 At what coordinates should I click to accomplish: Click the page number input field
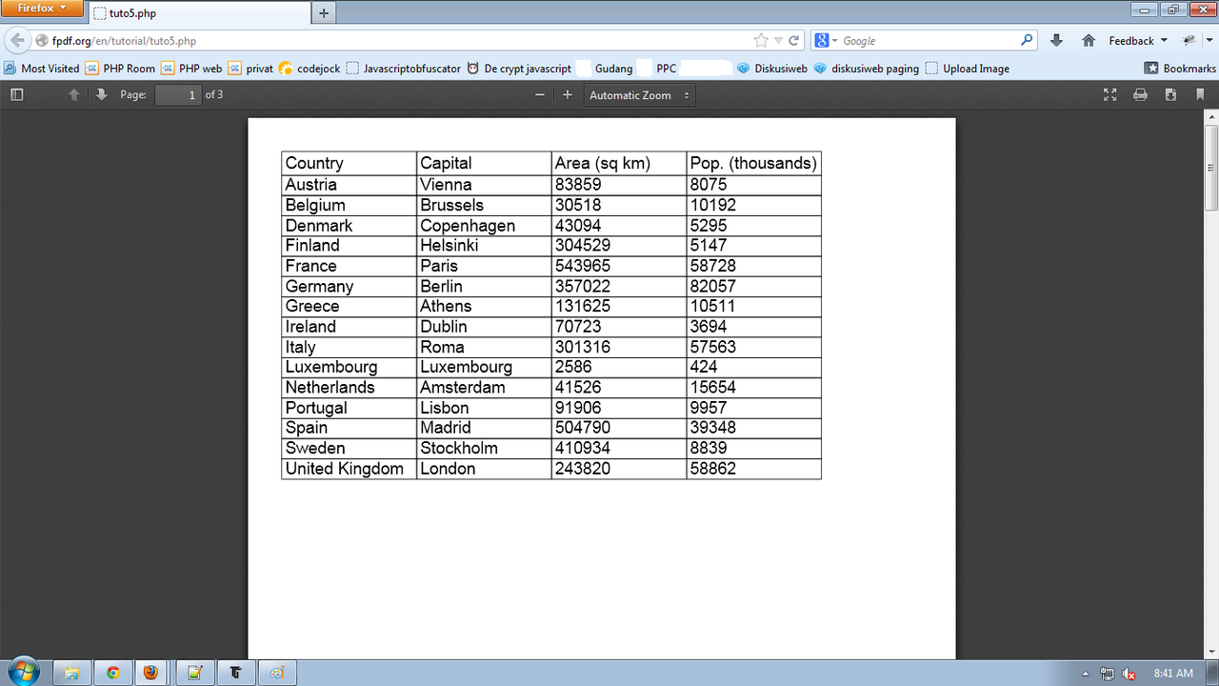[x=178, y=95]
